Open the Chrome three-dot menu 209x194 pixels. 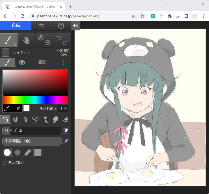pyautogui.click(x=203, y=16)
